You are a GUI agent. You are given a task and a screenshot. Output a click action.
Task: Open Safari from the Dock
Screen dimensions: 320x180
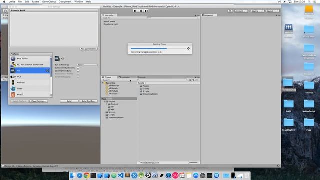[80, 175]
